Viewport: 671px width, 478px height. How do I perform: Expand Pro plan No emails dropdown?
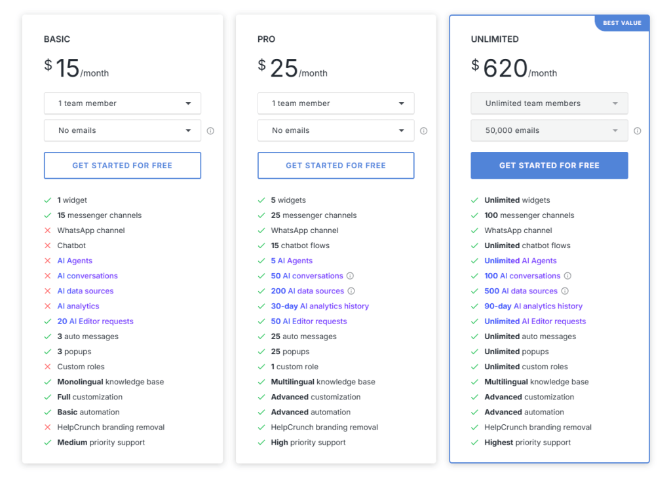336,130
